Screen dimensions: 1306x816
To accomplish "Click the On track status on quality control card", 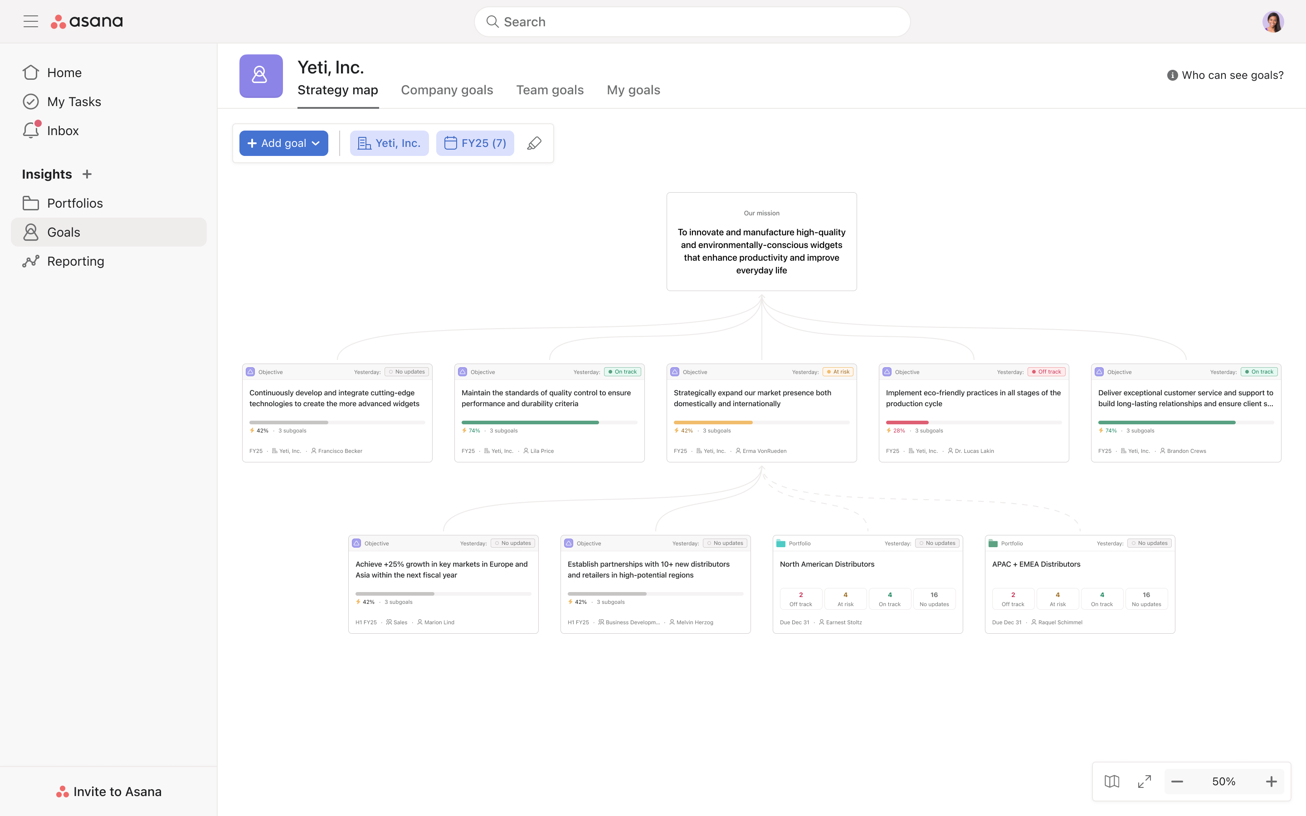I will 622,372.
